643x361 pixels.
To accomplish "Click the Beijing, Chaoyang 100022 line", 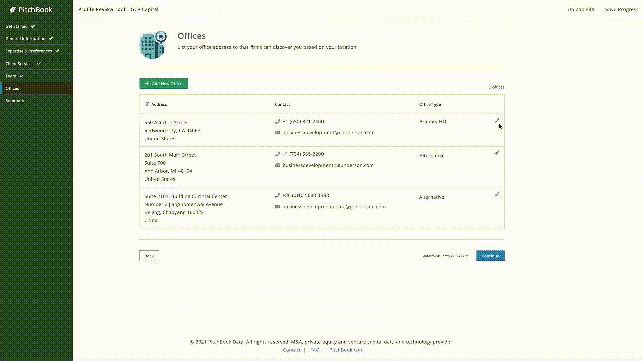I will [174, 212].
